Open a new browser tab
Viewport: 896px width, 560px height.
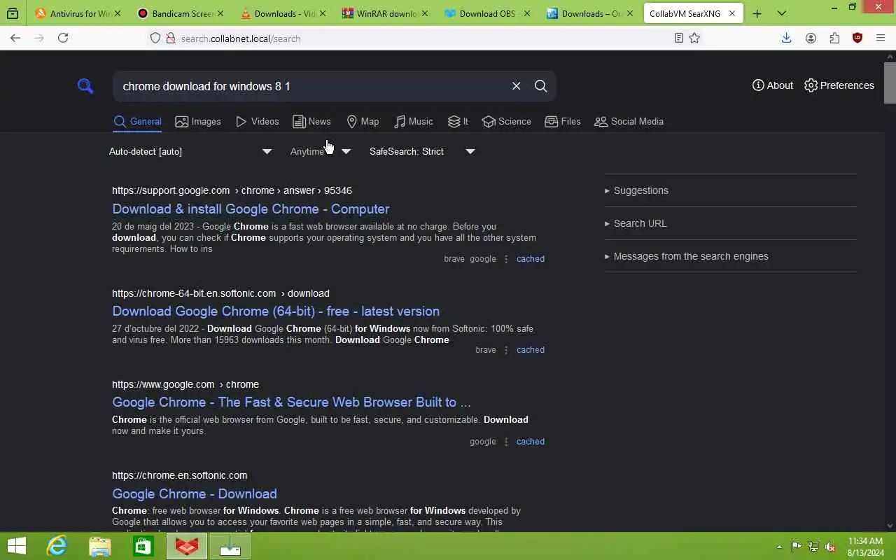click(757, 13)
